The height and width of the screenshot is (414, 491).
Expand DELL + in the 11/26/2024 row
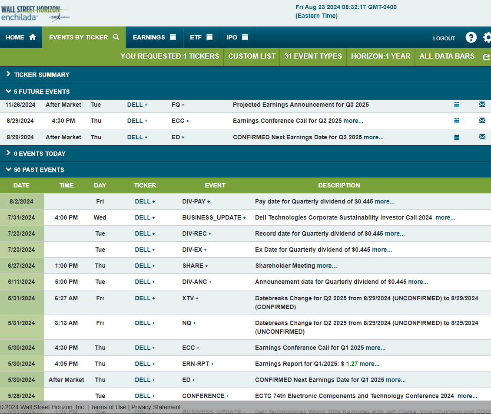(x=137, y=105)
